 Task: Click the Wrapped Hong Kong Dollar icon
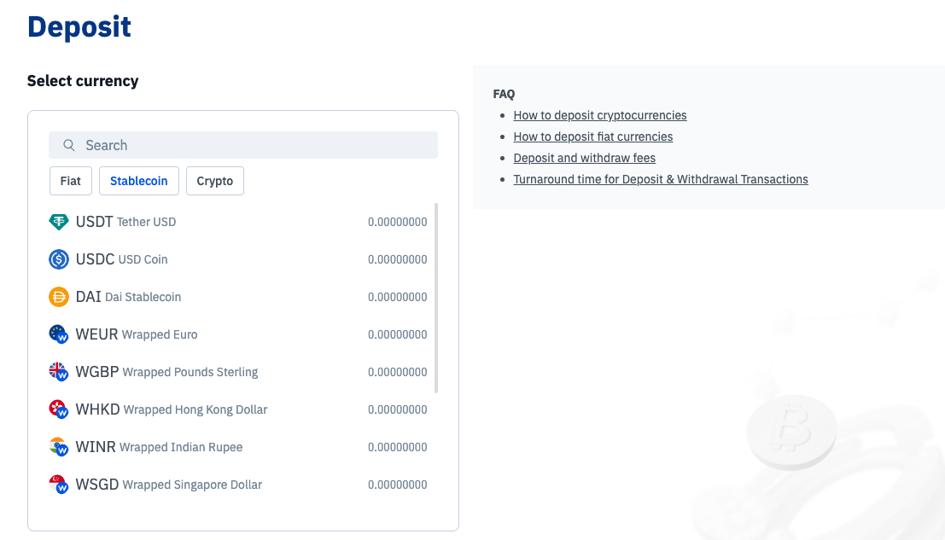[x=58, y=409]
